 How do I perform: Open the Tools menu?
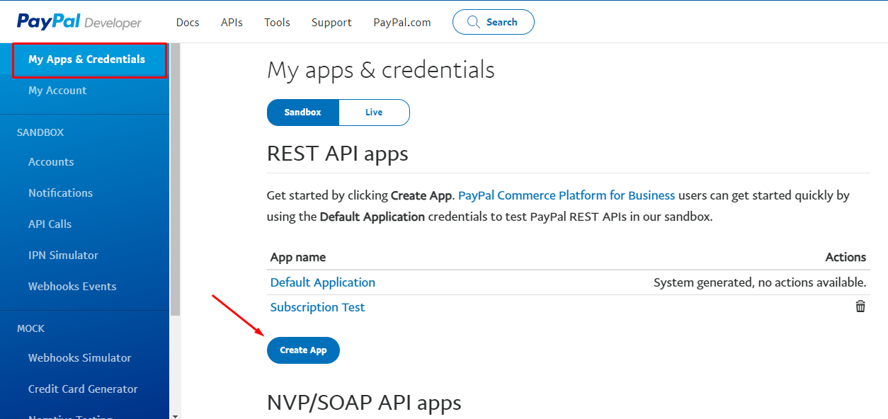coord(277,23)
